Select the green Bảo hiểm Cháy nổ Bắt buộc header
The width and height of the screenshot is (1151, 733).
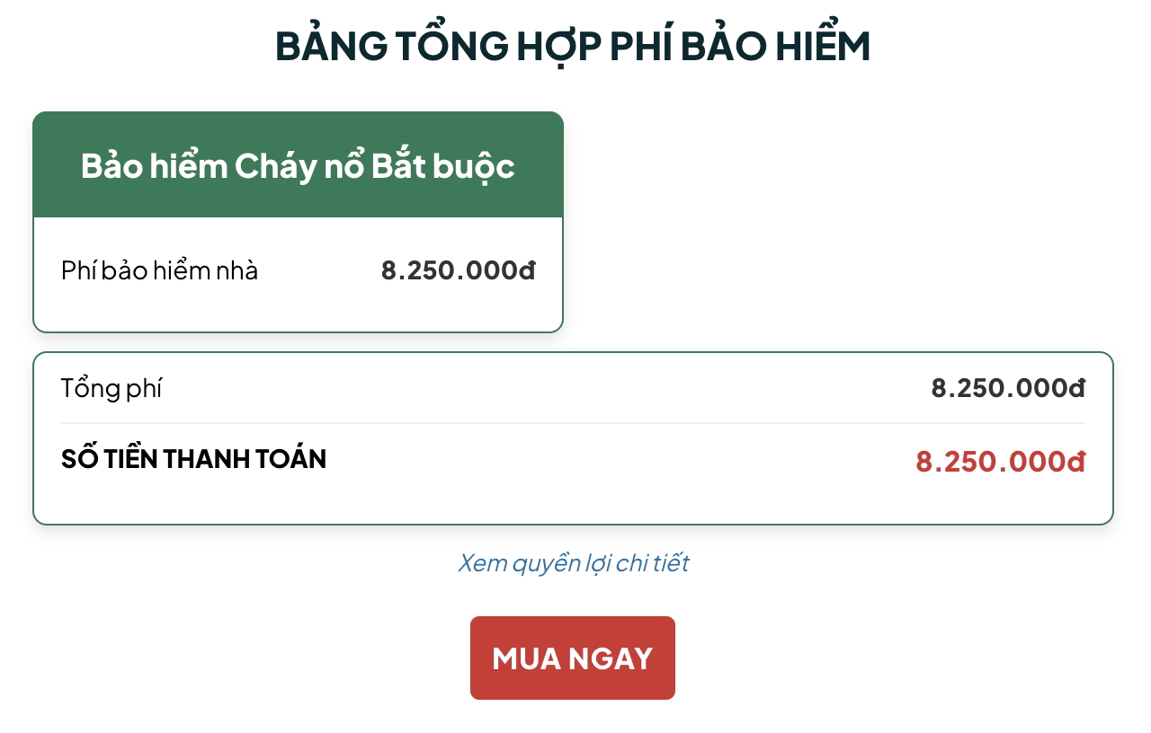pos(298,165)
